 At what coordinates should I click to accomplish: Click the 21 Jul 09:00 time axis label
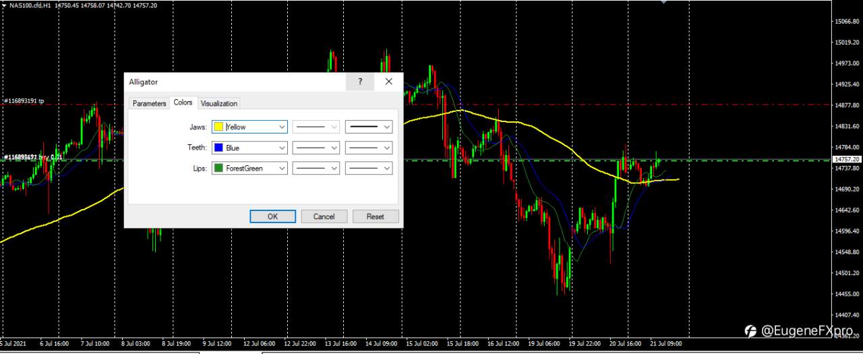[666, 343]
